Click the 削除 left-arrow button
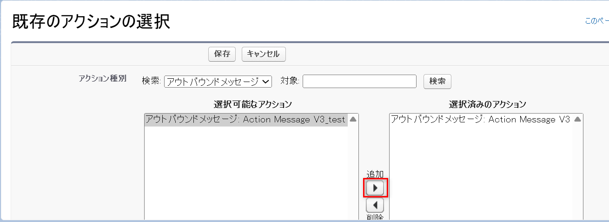Screen dimensions: 609x222 pyautogui.click(x=375, y=205)
